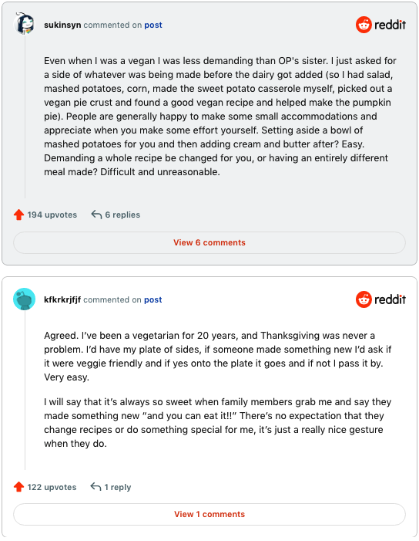Click kfkrkrjfjf's teal Snoo avatar

[25, 299]
